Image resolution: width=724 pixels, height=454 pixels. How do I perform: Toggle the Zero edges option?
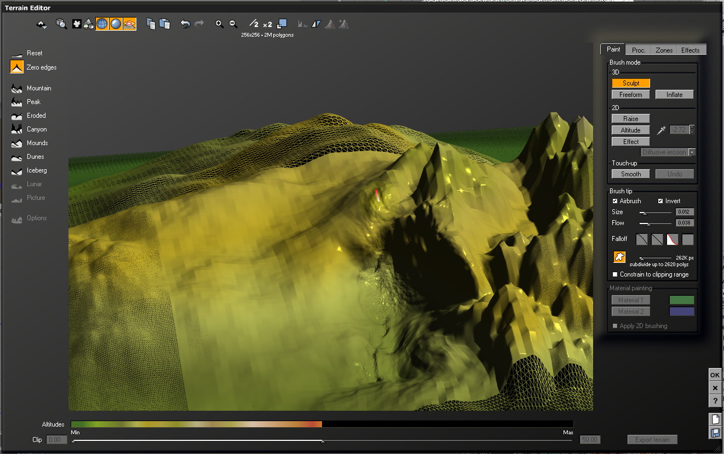point(17,67)
